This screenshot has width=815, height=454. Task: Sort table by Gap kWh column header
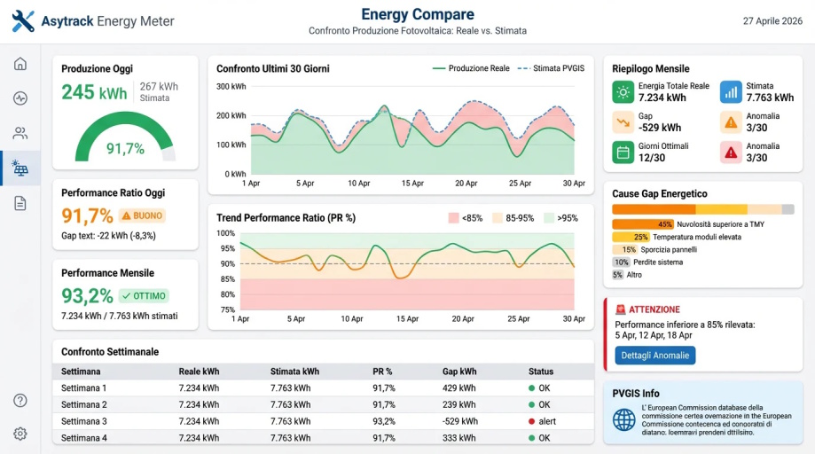coord(459,372)
